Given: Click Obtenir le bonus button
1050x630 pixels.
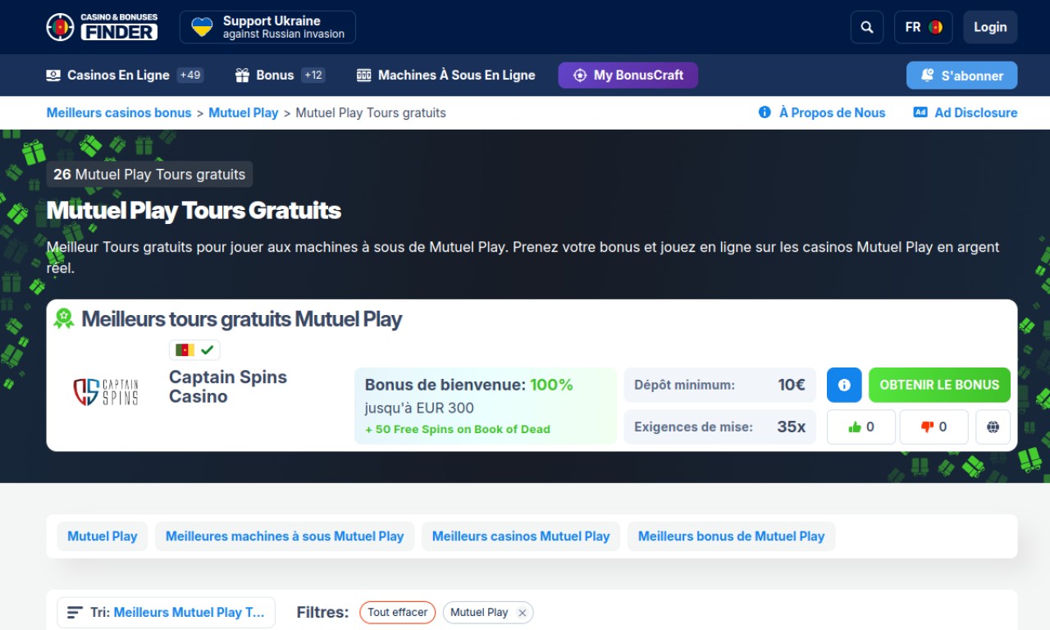Looking at the screenshot, I should coord(939,385).
